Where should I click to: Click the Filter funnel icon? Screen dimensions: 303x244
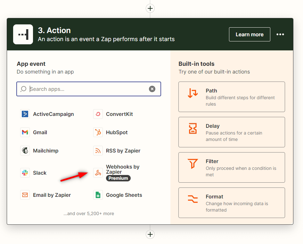[193, 164]
